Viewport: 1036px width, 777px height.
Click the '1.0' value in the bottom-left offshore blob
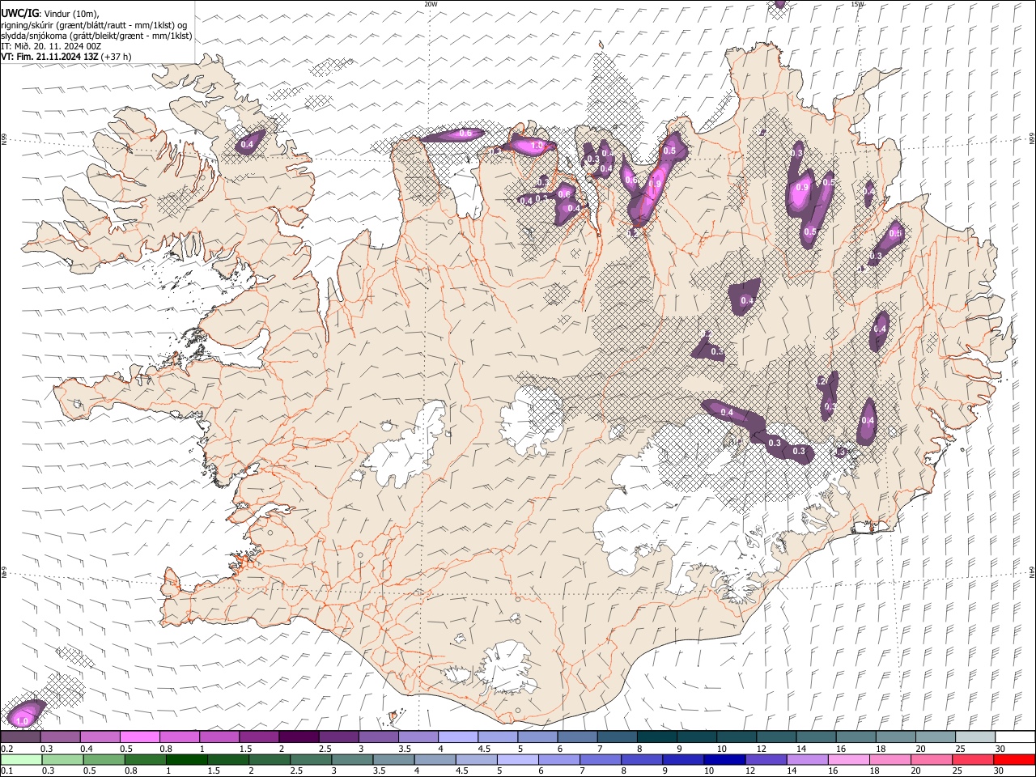(x=22, y=720)
